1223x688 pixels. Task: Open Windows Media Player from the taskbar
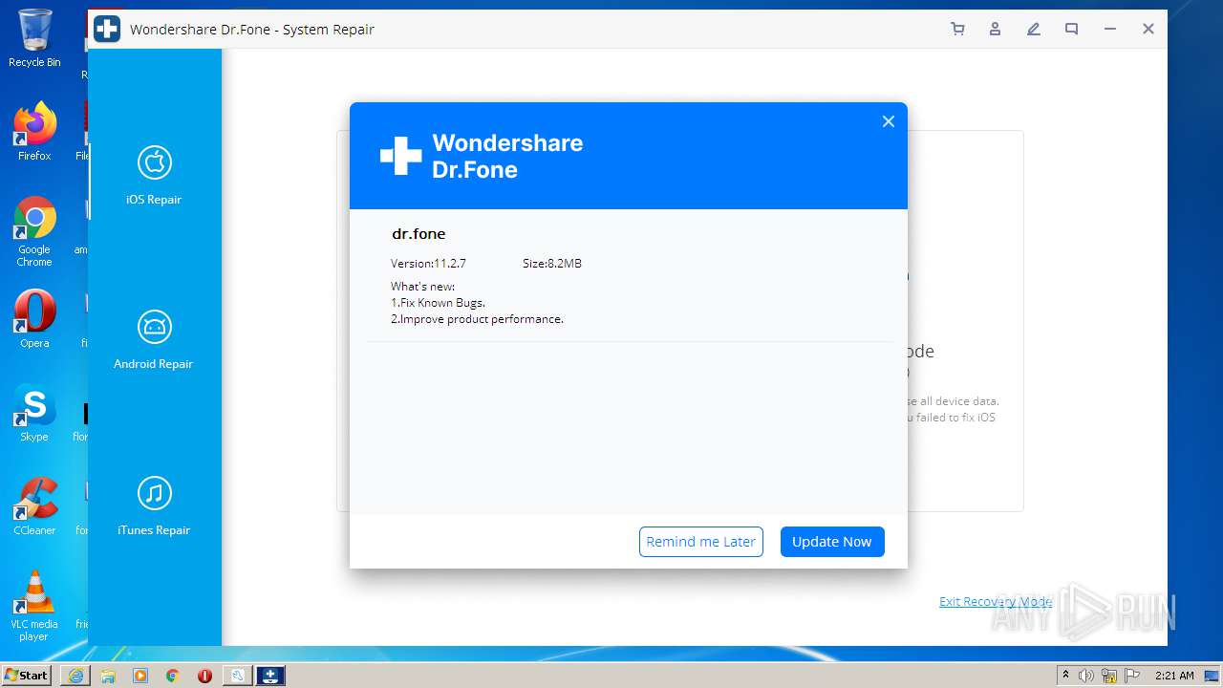pyautogui.click(x=140, y=676)
